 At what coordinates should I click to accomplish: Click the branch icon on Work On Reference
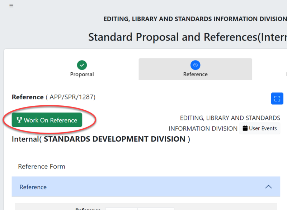pyautogui.click(x=20, y=120)
